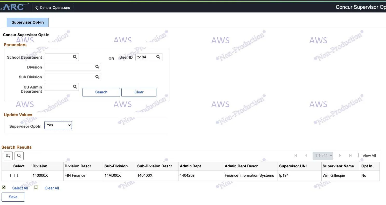Open the Supervisor Opt-In tab
Image resolution: width=386 pixels, height=205 pixels.
(x=27, y=22)
